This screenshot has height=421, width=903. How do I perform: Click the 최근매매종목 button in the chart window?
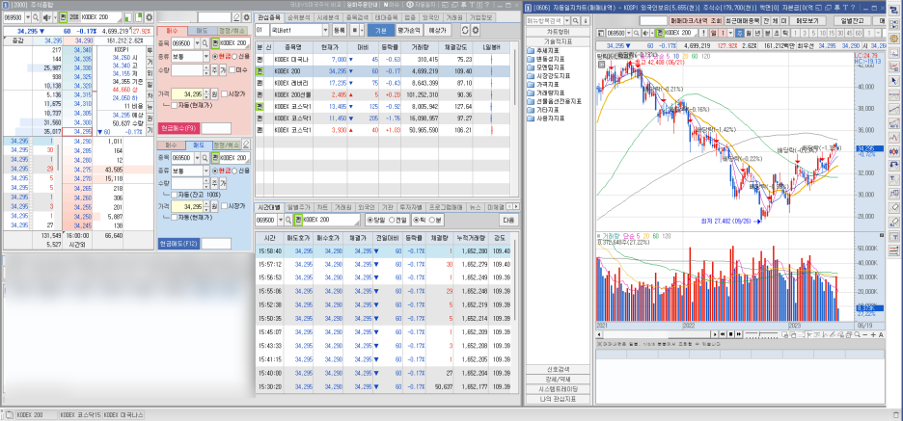click(x=742, y=20)
